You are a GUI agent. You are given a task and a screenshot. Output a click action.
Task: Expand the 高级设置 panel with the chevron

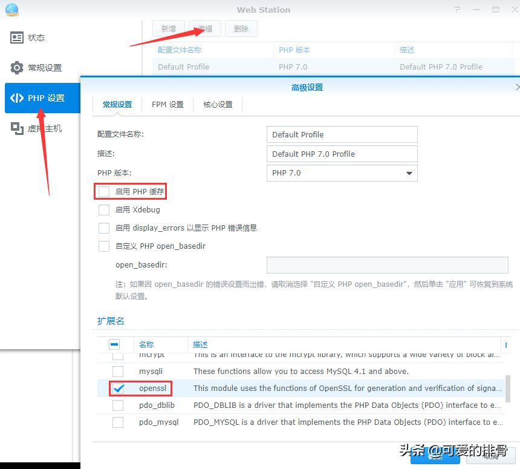[x=517, y=87]
